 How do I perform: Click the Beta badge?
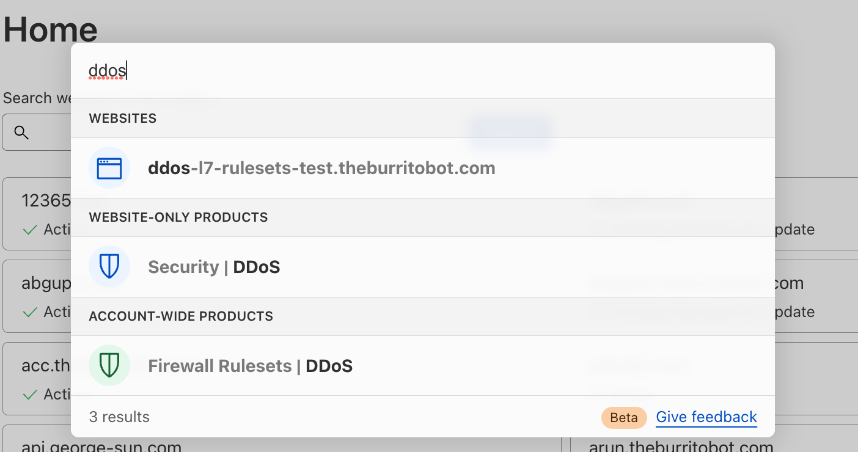624,417
